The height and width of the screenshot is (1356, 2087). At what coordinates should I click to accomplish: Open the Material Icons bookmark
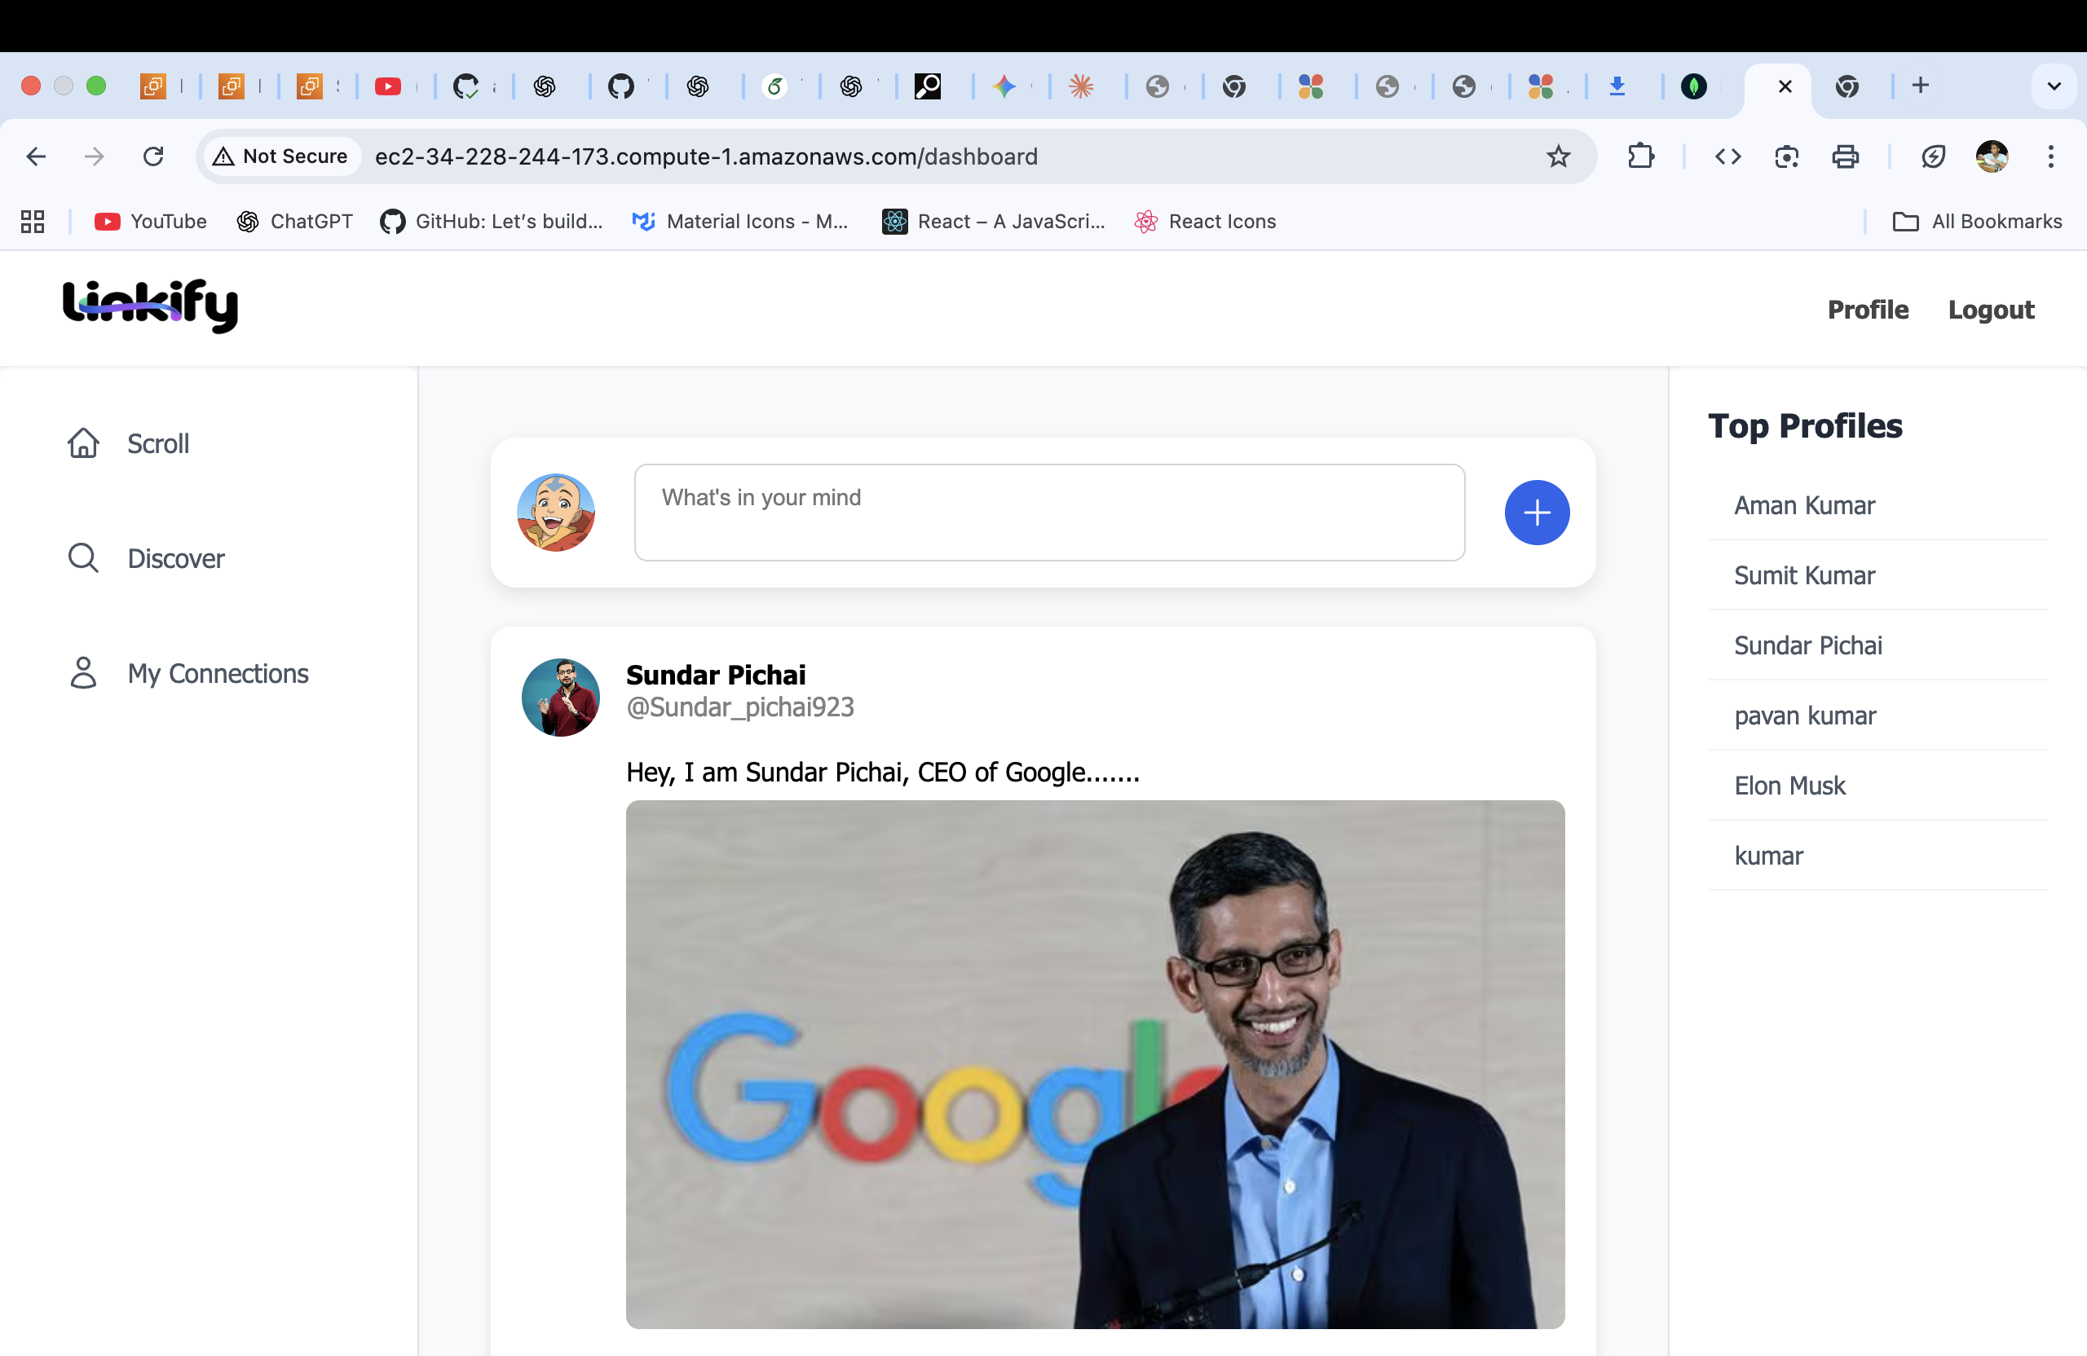740,222
